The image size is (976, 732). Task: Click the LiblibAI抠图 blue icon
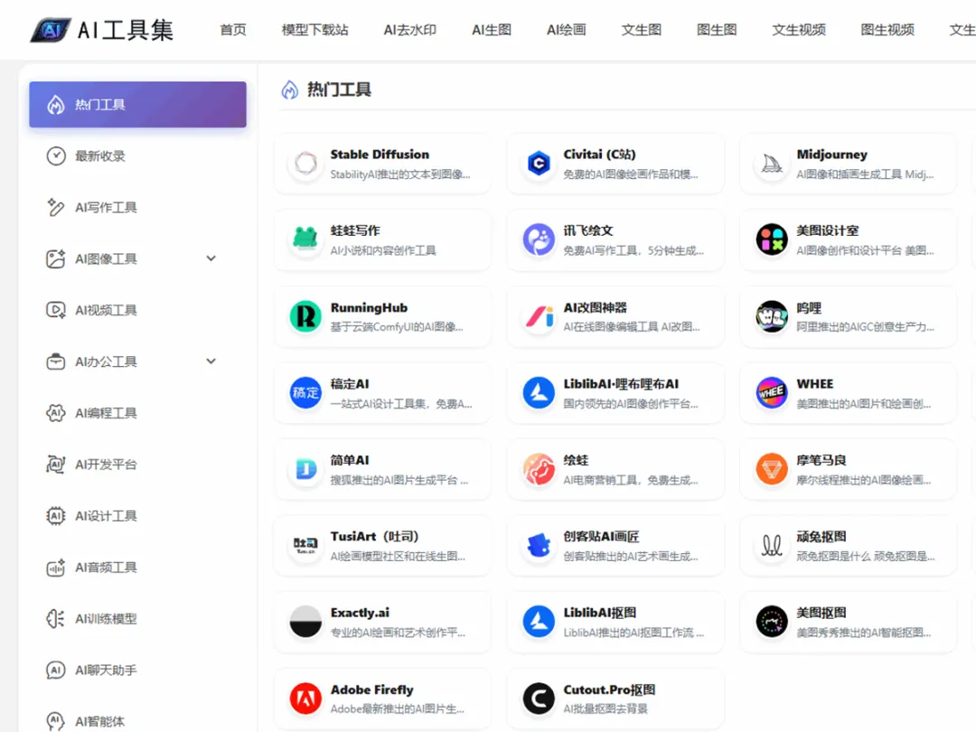539,621
